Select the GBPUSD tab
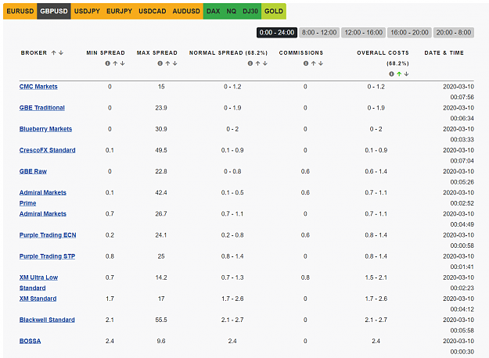The width and height of the screenshot is (489, 358). (54, 11)
